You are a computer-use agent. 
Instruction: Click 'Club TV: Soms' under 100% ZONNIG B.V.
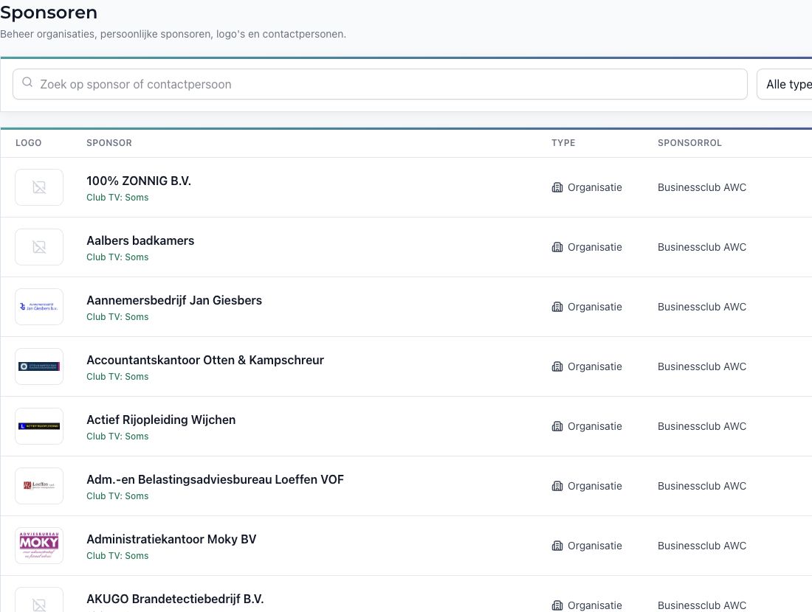point(117,198)
